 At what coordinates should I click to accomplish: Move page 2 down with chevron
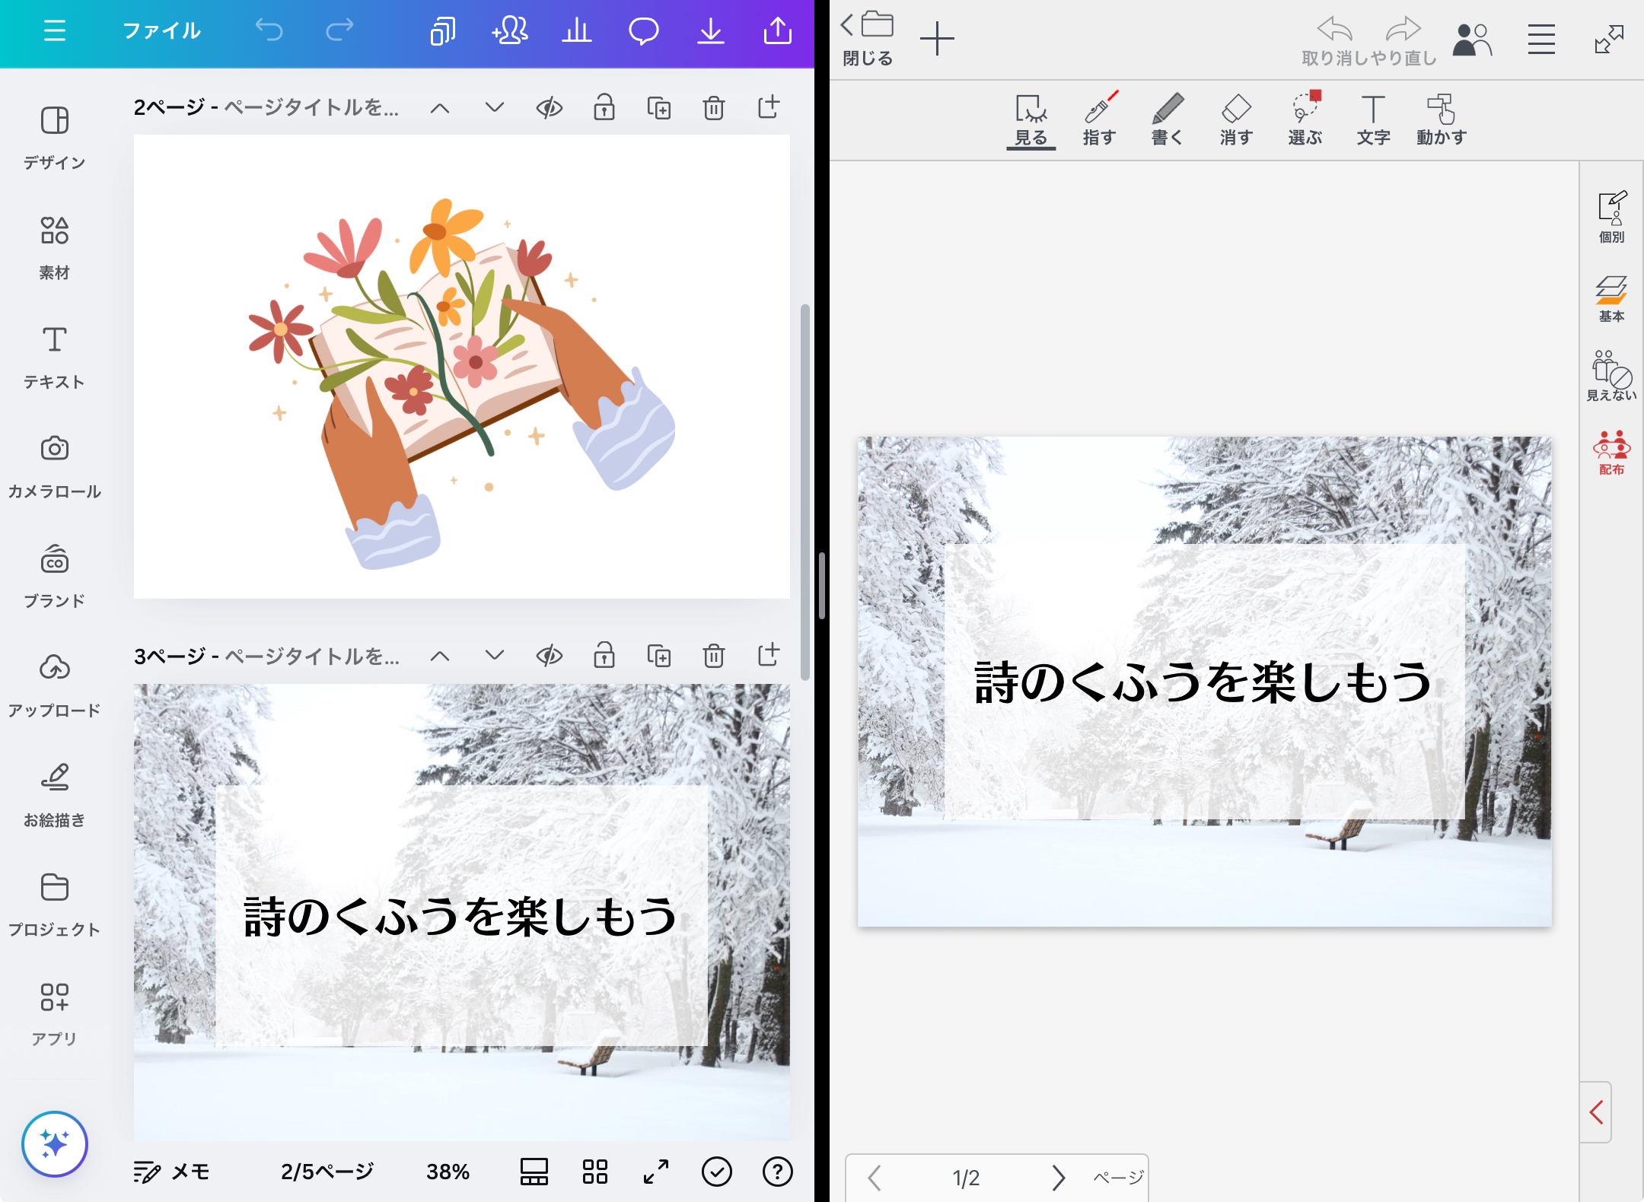[494, 108]
